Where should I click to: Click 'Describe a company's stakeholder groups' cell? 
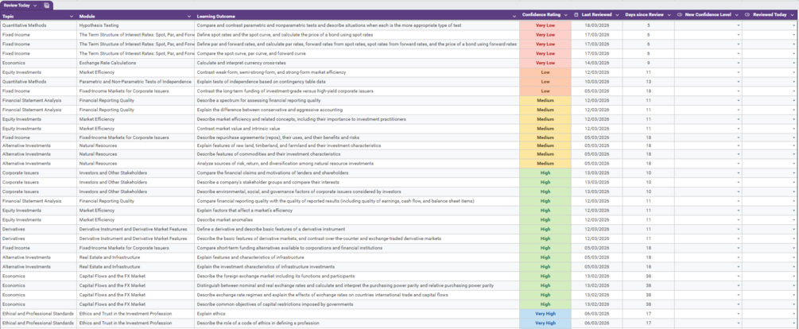point(357,182)
